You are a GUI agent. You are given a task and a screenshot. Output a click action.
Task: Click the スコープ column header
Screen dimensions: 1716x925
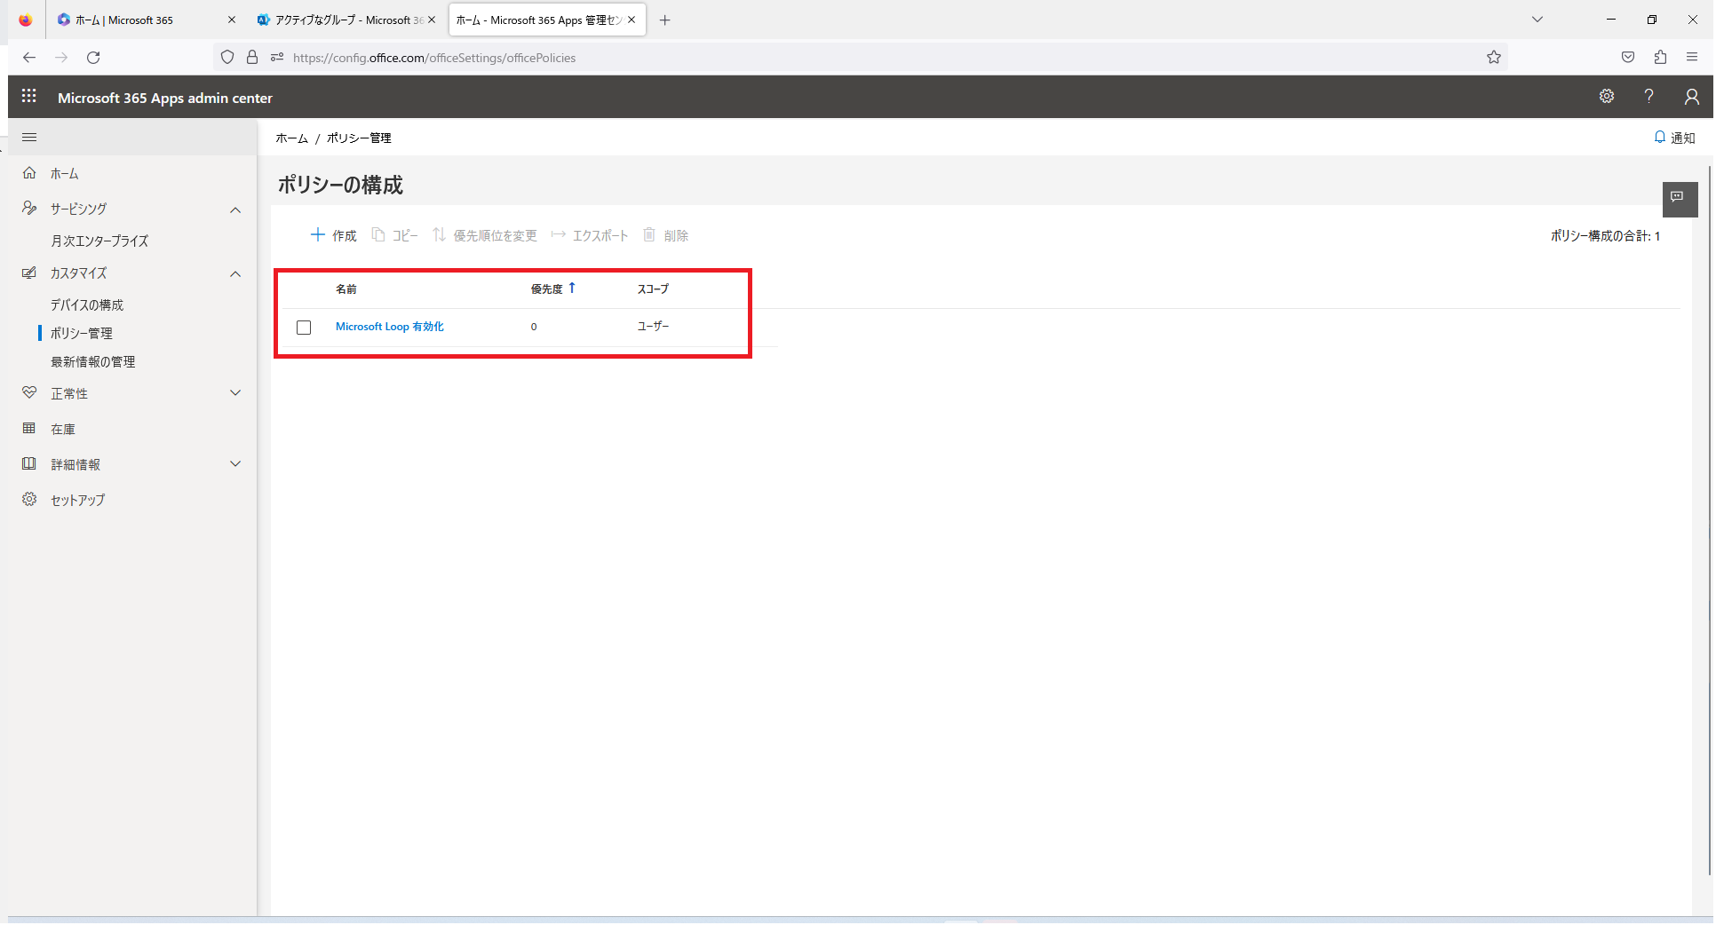653,289
